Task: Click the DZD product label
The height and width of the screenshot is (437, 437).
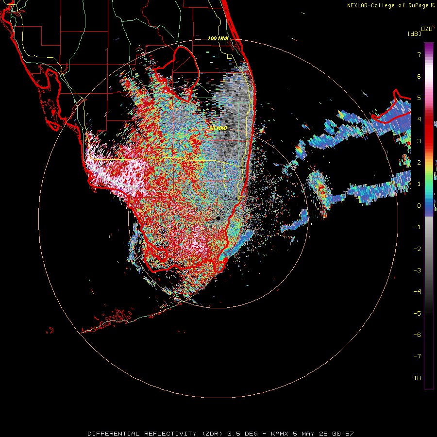Action: point(427,29)
